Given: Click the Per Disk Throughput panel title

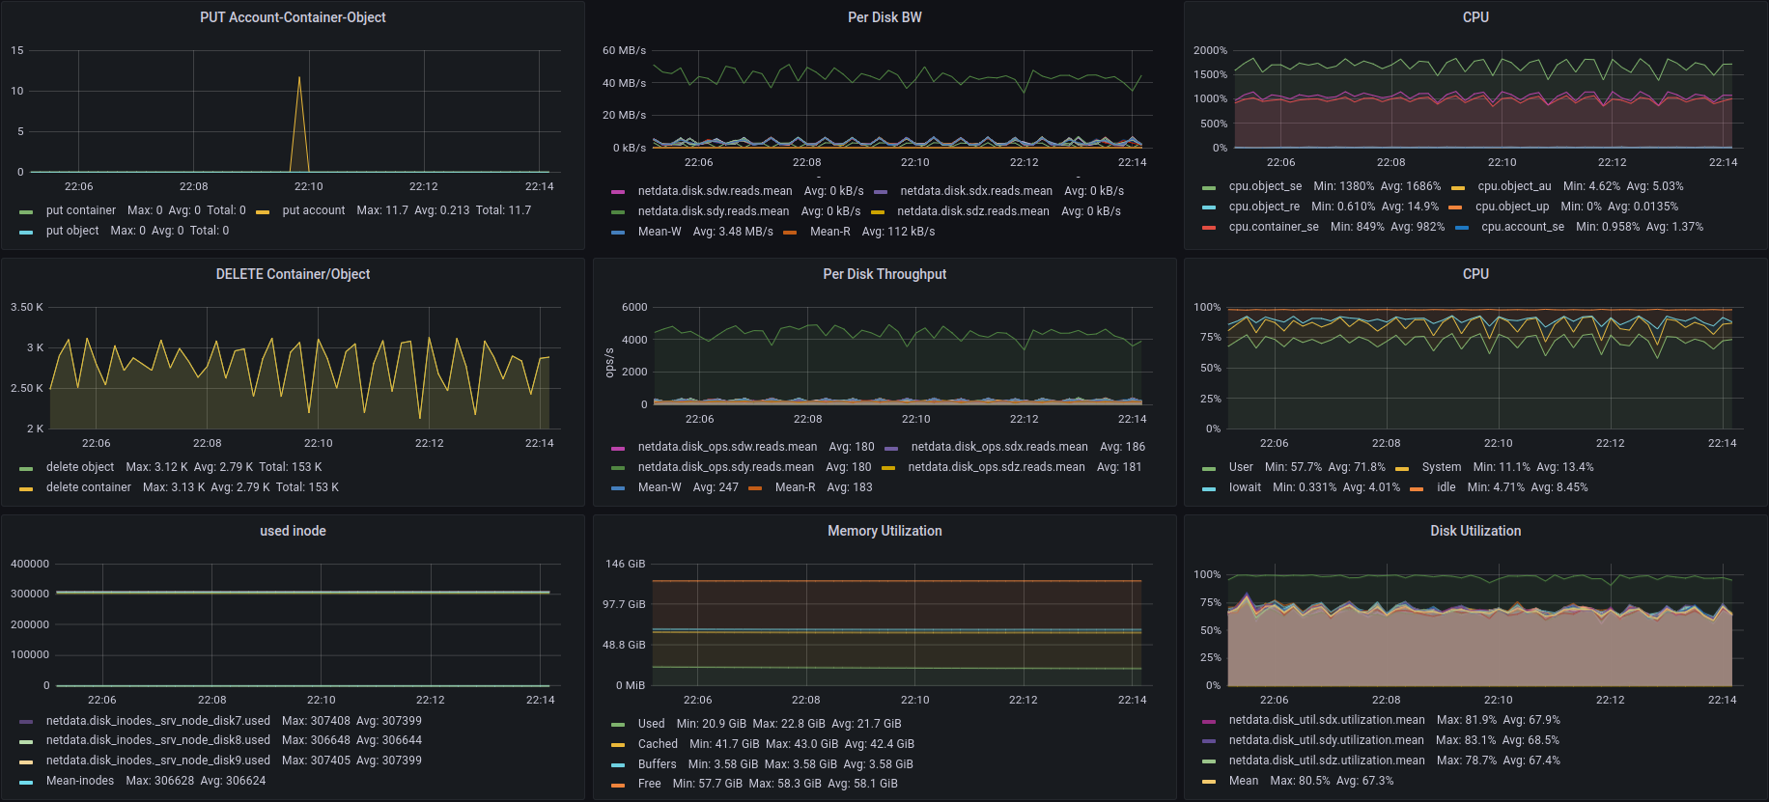Looking at the screenshot, I should [884, 274].
